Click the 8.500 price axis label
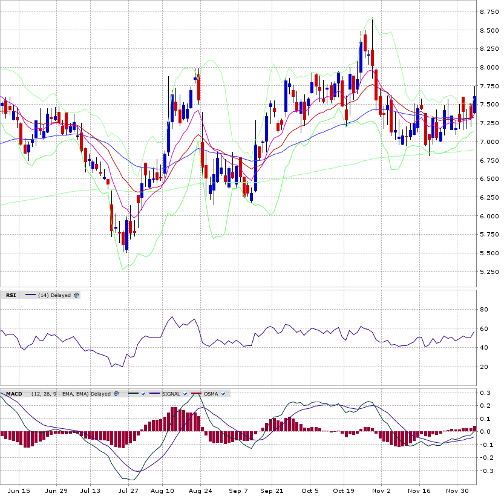 (x=489, y=30)
